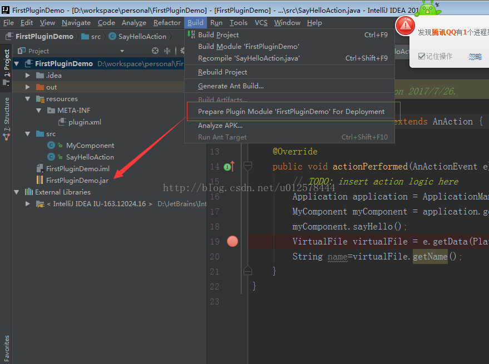Toggle the 记住操作 checkbox in the popup
Screen dimensions: 489x364
pos(422,56)
